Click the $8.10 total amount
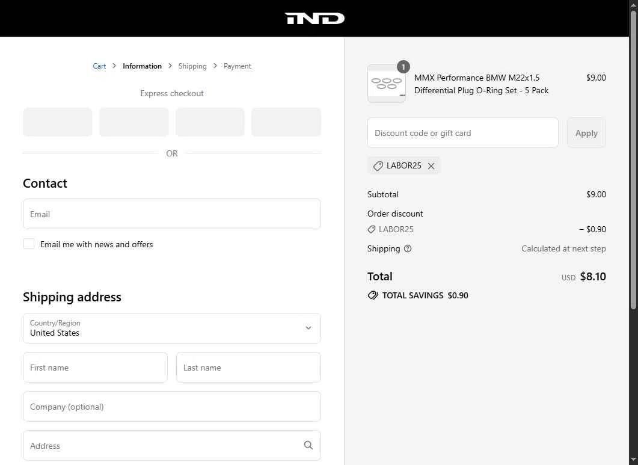This screenshot has width=638, height=465. pyautogui.click(x=593, y=277)
